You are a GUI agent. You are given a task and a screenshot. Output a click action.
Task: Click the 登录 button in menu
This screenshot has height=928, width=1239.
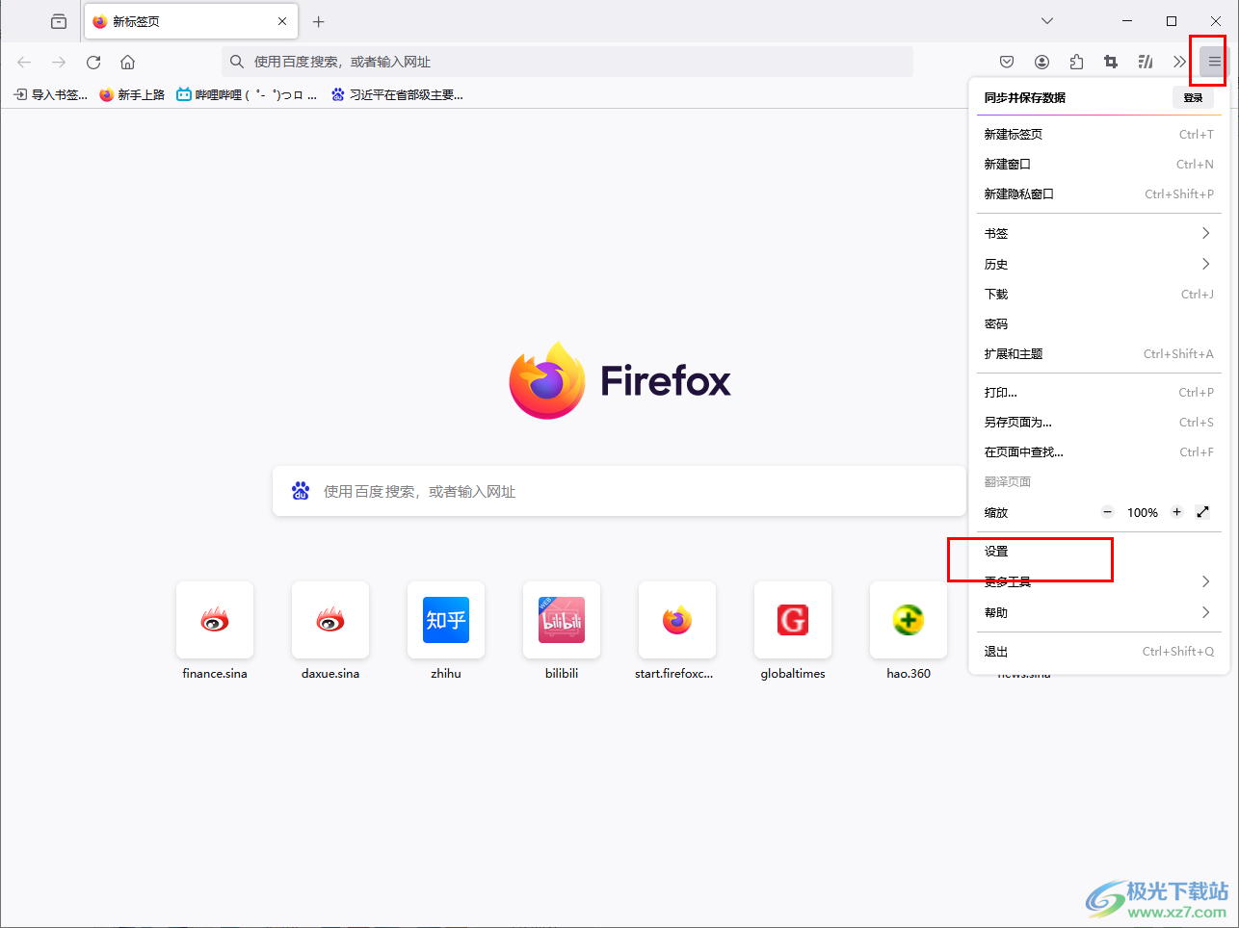pos(1193,97)
